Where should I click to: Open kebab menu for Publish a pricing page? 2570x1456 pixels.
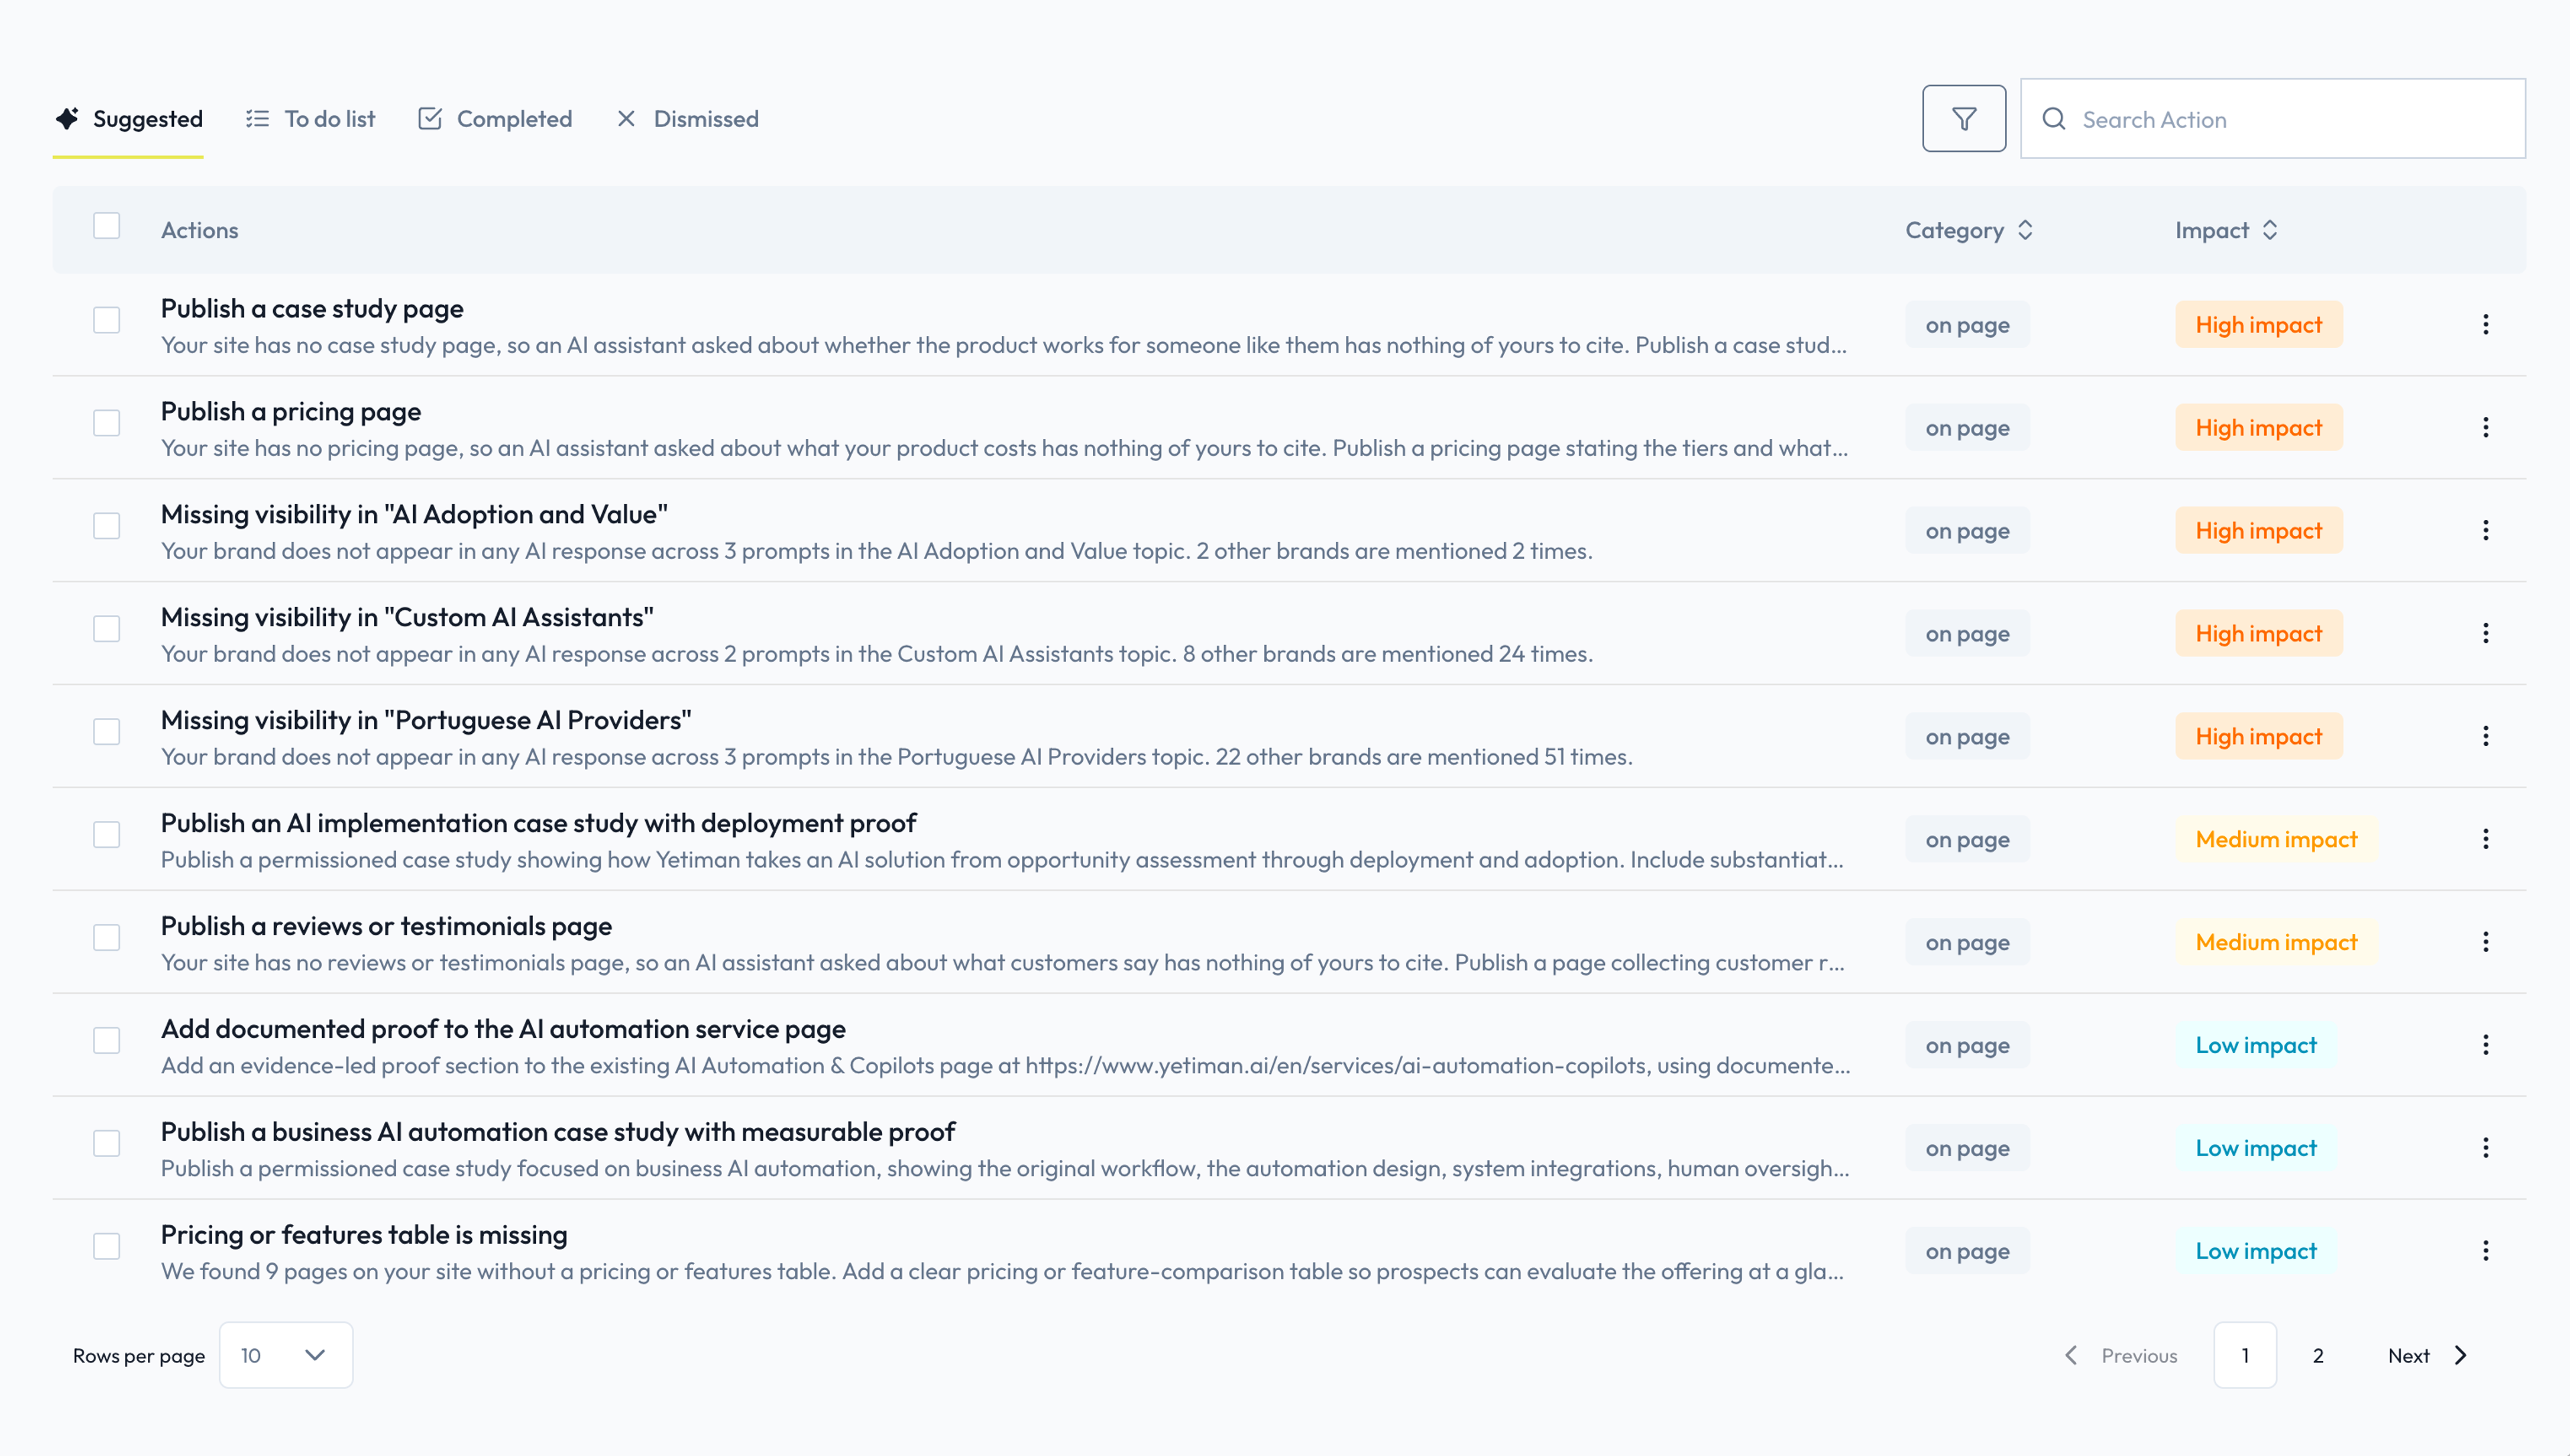tap(2485, 428)
